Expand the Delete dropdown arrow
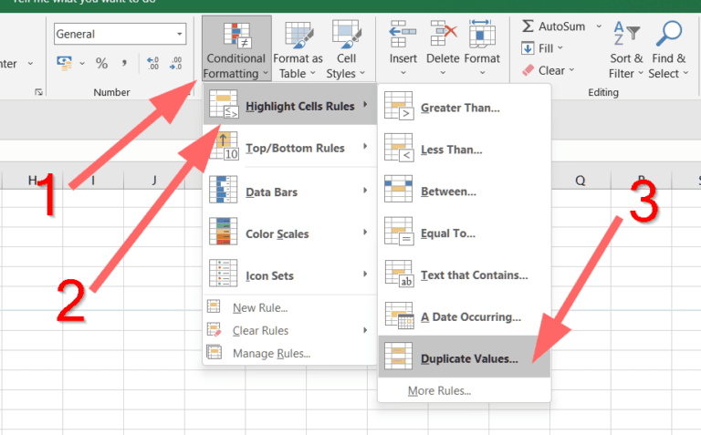Screen dimensions: 701x435 tap(443, 73)
